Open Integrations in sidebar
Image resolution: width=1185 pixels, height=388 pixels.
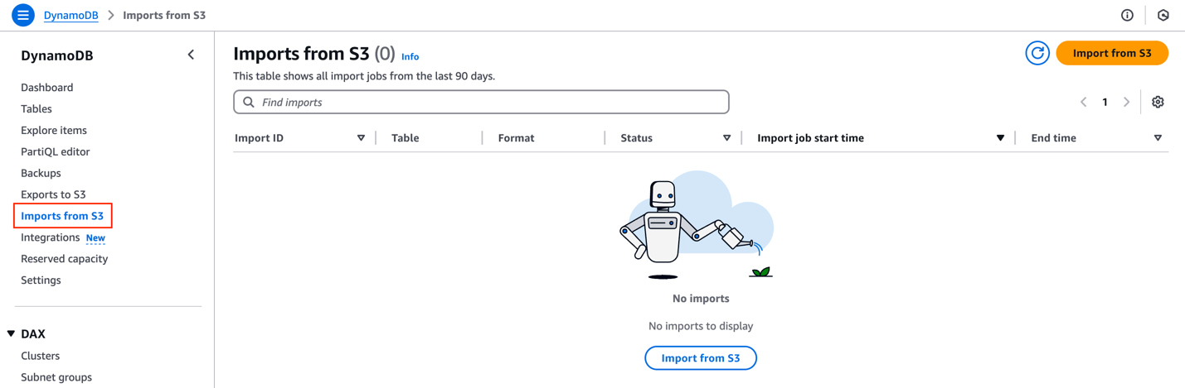coord(51,237)
